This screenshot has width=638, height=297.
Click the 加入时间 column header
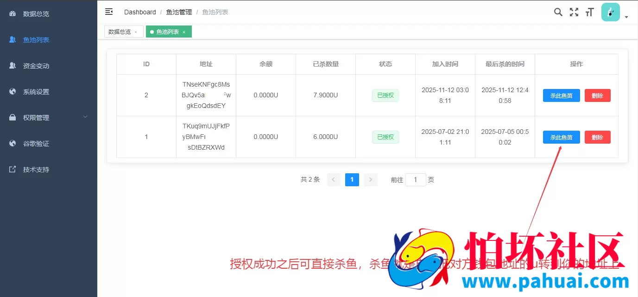(445, 64)
